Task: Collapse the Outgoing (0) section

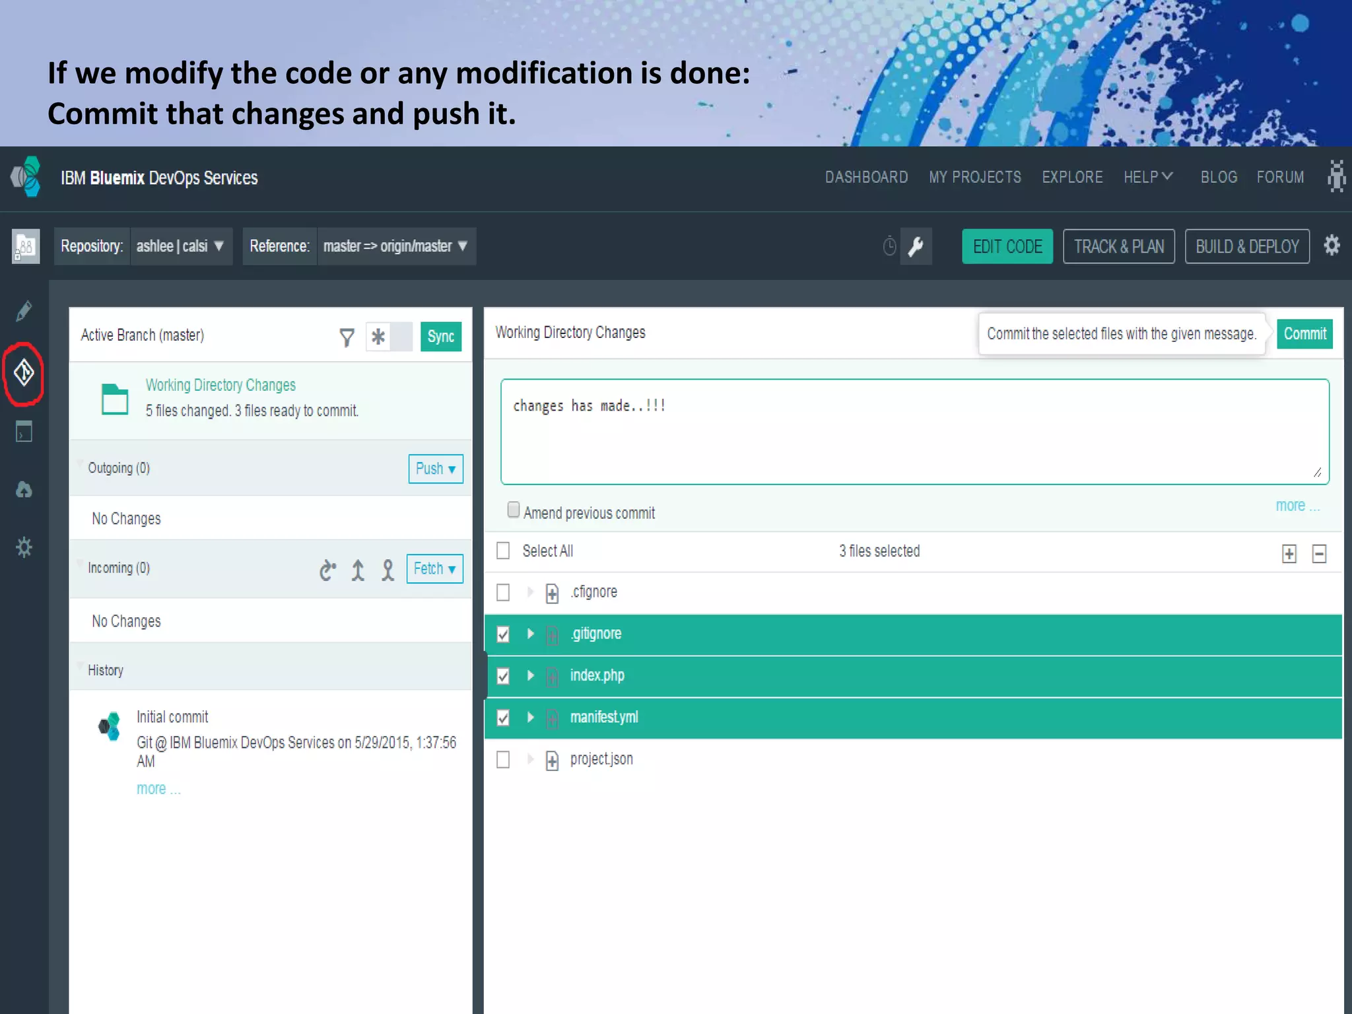Action: click(80, 463)
